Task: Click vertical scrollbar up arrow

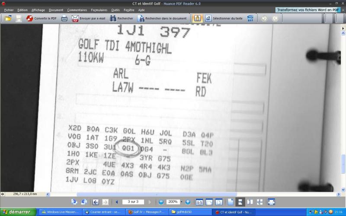Action: point(343,33)
